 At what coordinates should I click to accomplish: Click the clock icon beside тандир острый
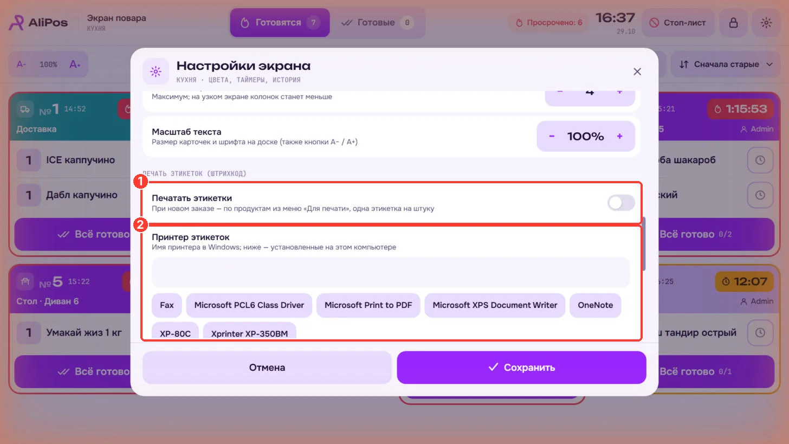pos(760,332)
